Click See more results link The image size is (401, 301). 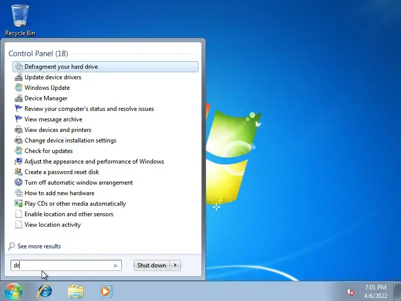click(39, 246)
